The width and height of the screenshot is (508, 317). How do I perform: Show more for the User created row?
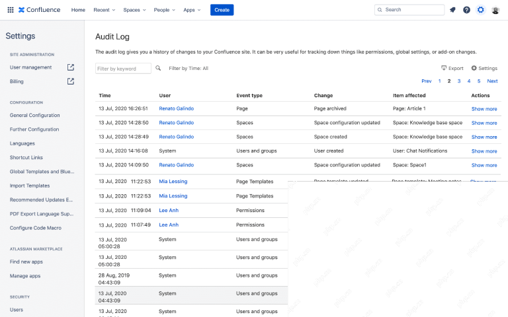(x=484, y=151)
